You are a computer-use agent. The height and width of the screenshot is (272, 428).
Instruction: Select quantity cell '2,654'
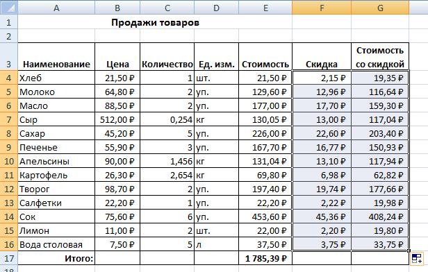(167, 176)
